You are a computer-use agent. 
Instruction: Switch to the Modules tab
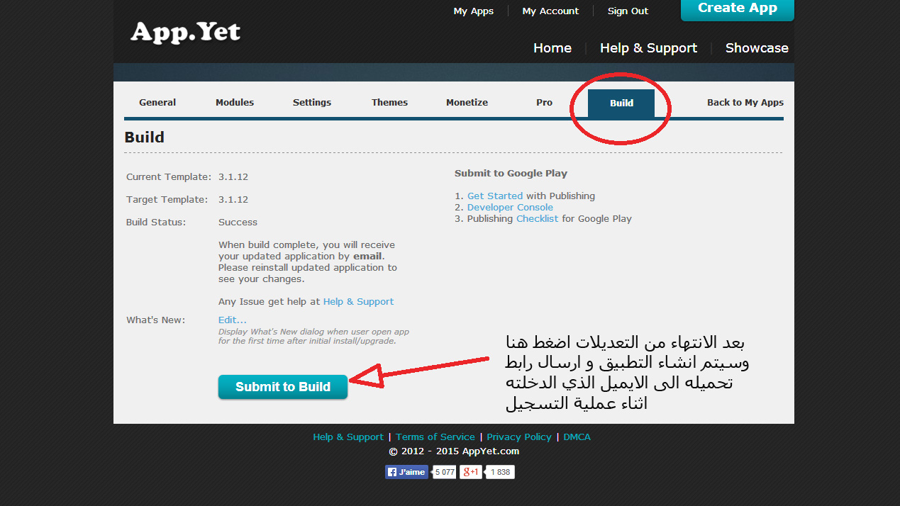(x=235, y=103)
